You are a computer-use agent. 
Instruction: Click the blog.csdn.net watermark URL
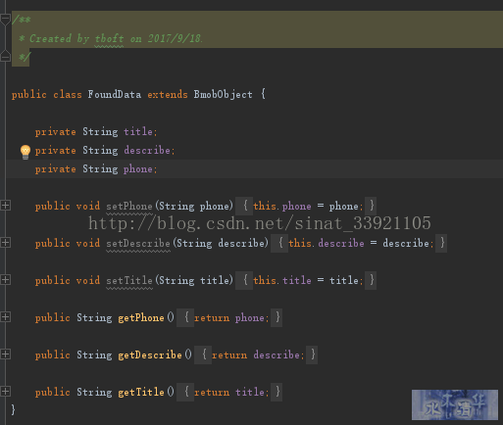pos(260,223)
